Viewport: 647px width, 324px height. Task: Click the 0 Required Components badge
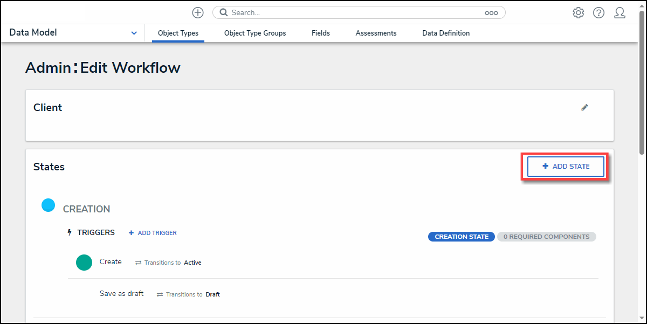click(x=547, y=237)
